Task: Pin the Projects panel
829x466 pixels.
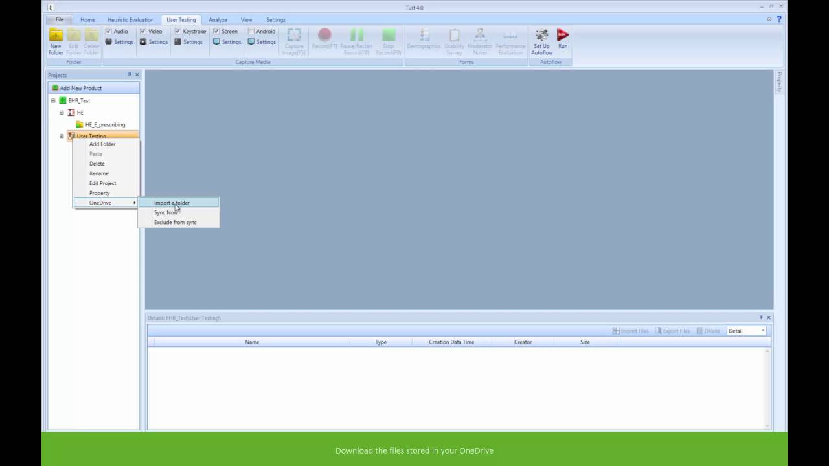Action: [x=129, y=75]
